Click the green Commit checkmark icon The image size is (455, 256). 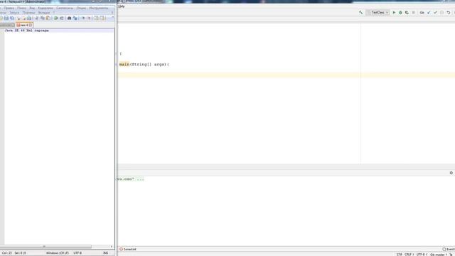click(435, 13)
